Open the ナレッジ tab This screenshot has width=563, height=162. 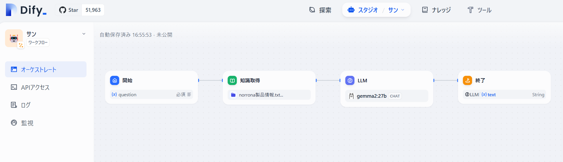point(436,10)
